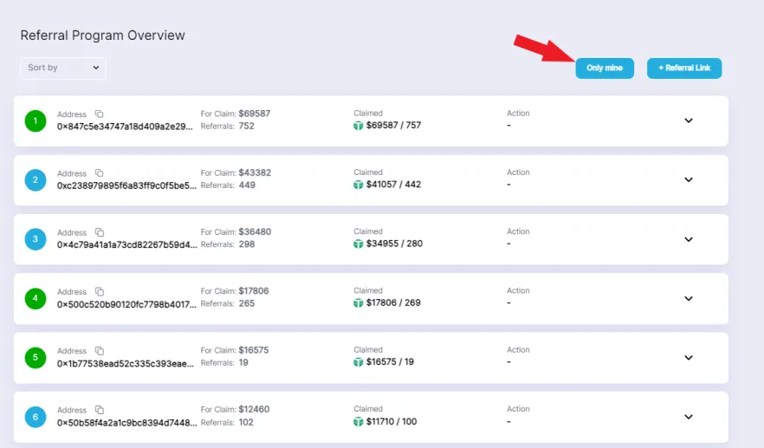This screenshot has height=448, width=764.
Task: Copy address starting with 0x1b77538
Action: coord(100,351)
